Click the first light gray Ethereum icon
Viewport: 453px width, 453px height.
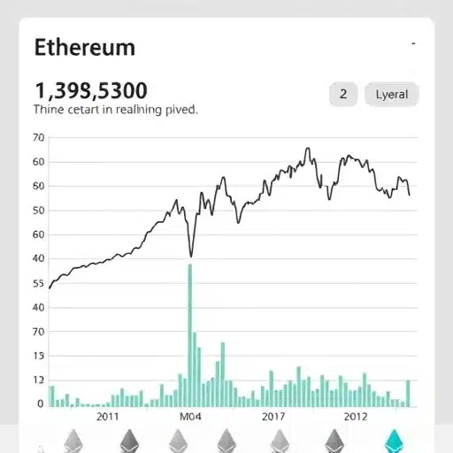coord(73,441)
